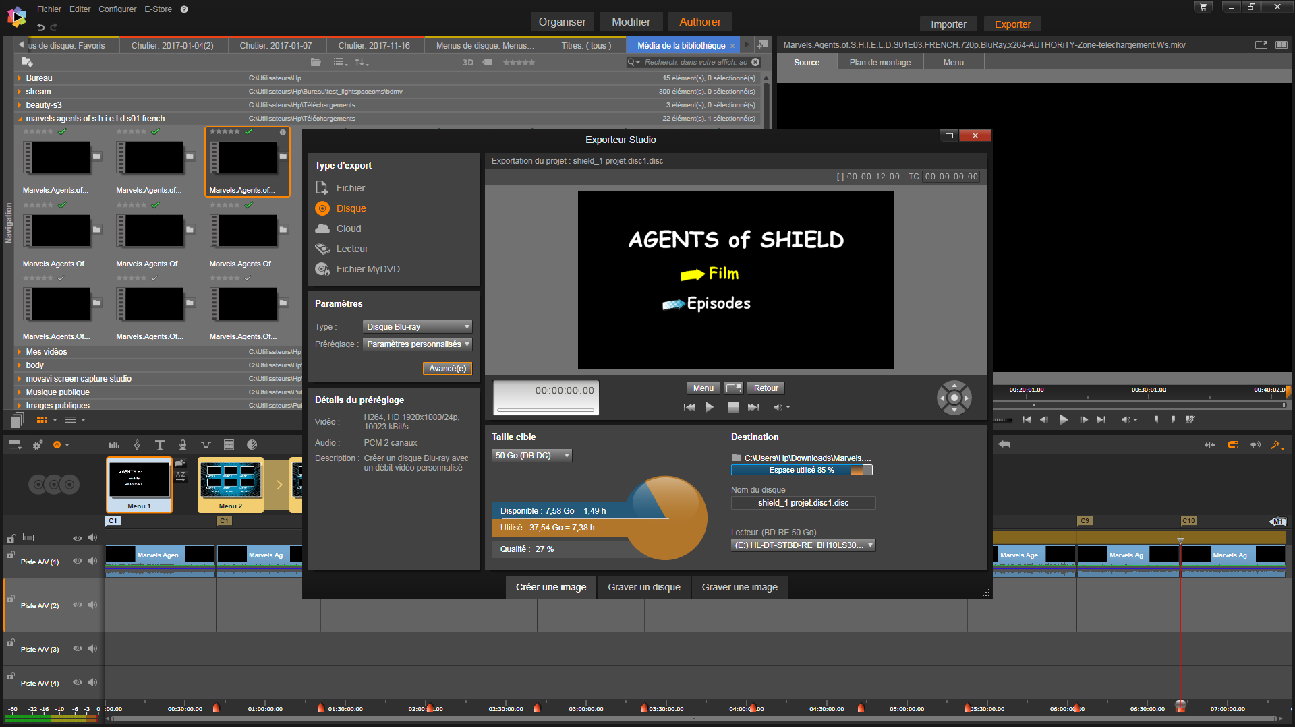Viewport: 1295px width, 728px height.
Task: Click the clear in/out marks icon
Action: click(x=1190, y=419)
